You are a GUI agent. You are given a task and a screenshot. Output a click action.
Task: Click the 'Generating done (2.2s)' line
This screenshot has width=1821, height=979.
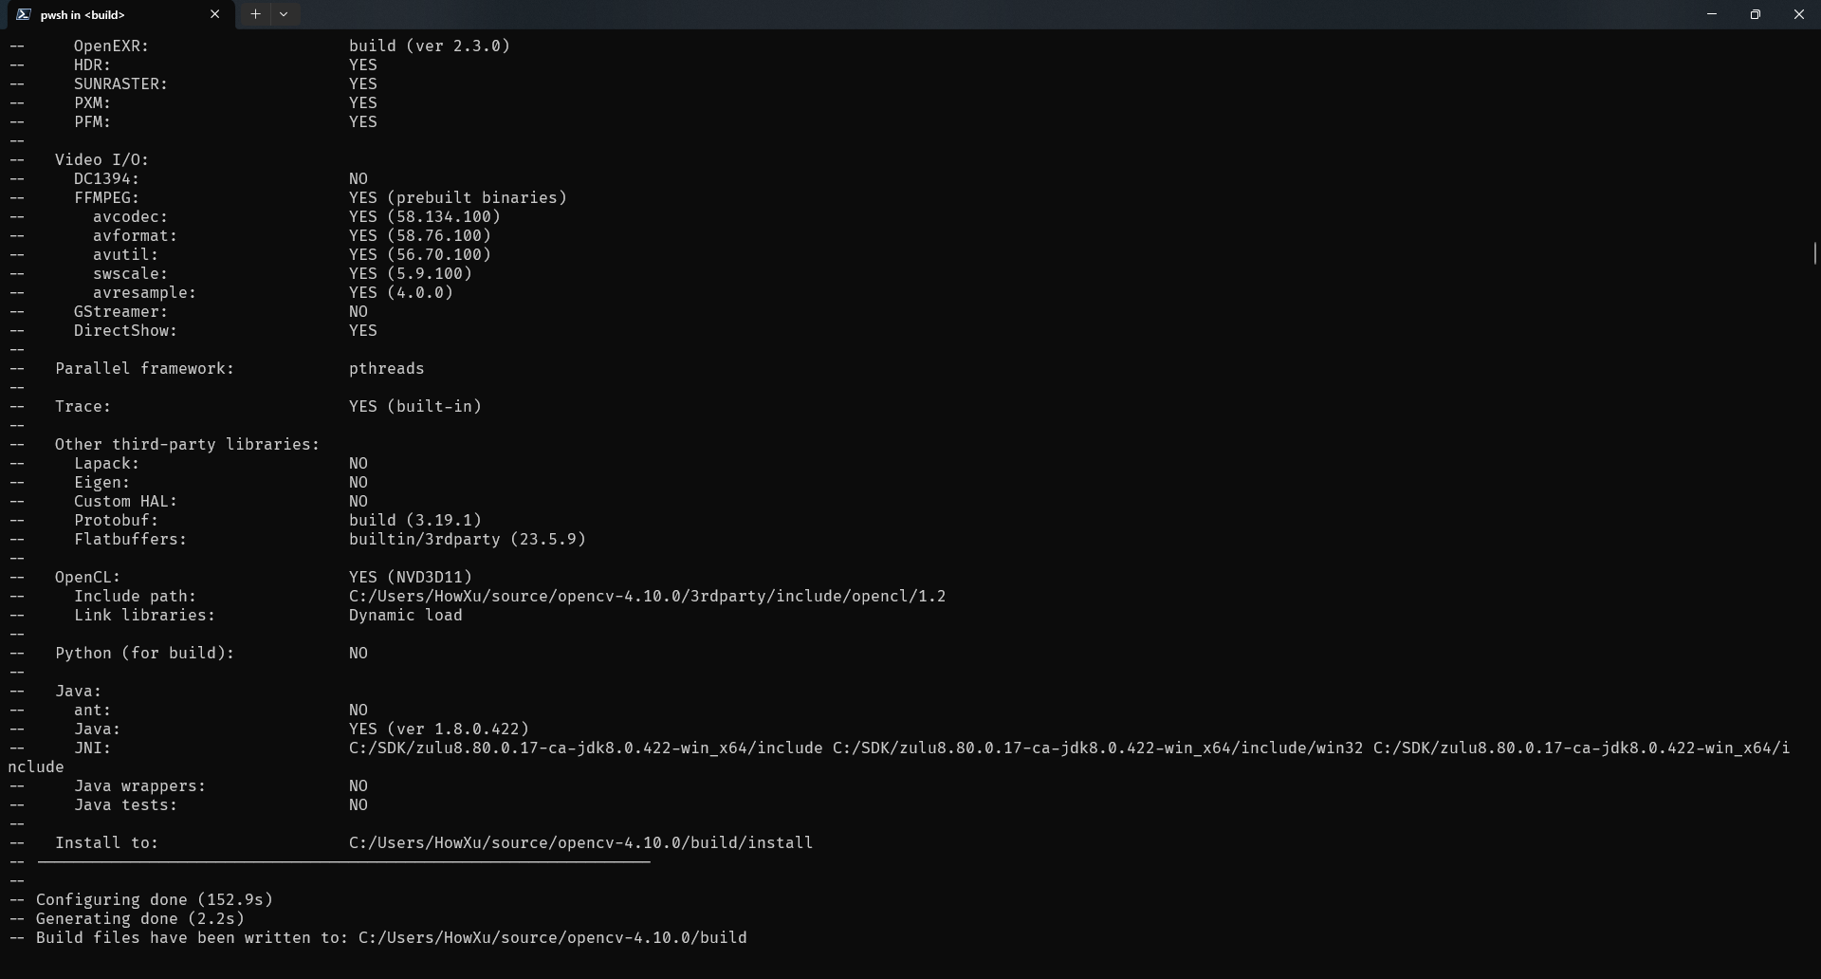point(139,918)
